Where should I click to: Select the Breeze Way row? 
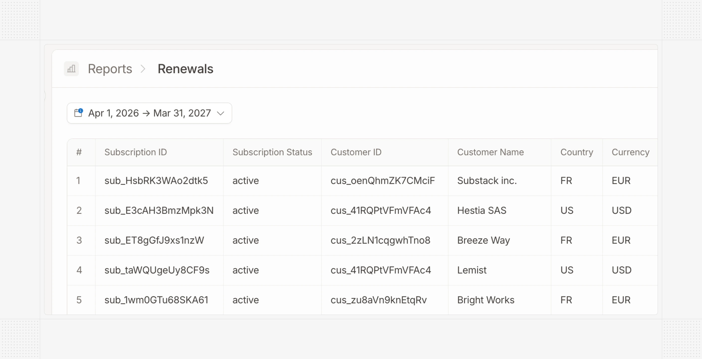pos(483,240)
